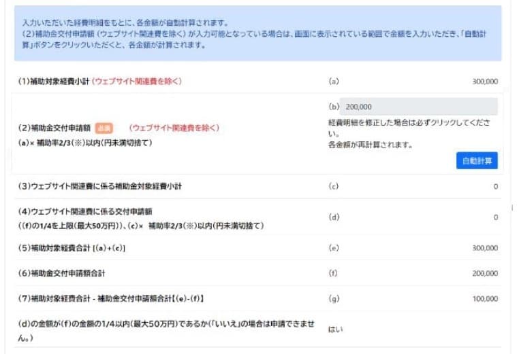Click the orange 必須 badge
The width and height of the screenshot is (517, 354).
104,128
